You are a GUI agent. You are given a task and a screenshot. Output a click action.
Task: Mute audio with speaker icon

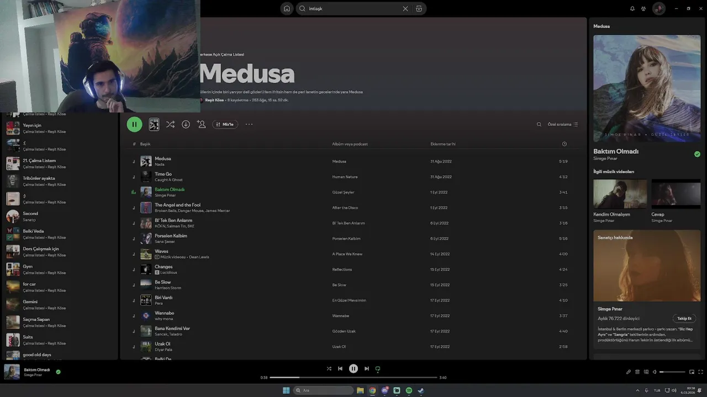pos(655,372)
